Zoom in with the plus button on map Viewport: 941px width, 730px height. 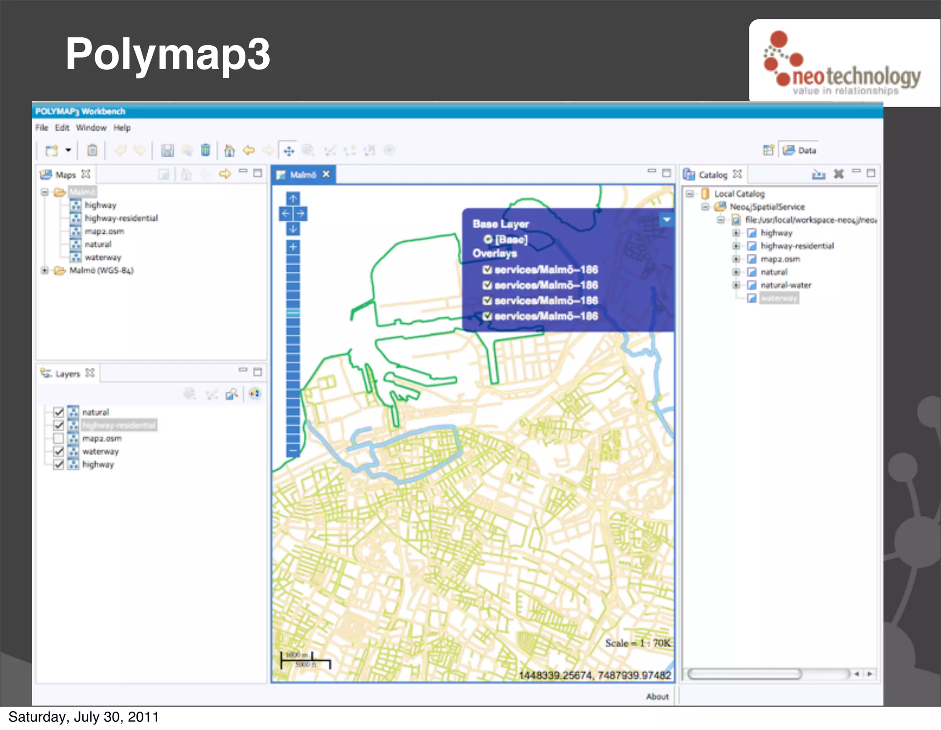pos(293,247)
